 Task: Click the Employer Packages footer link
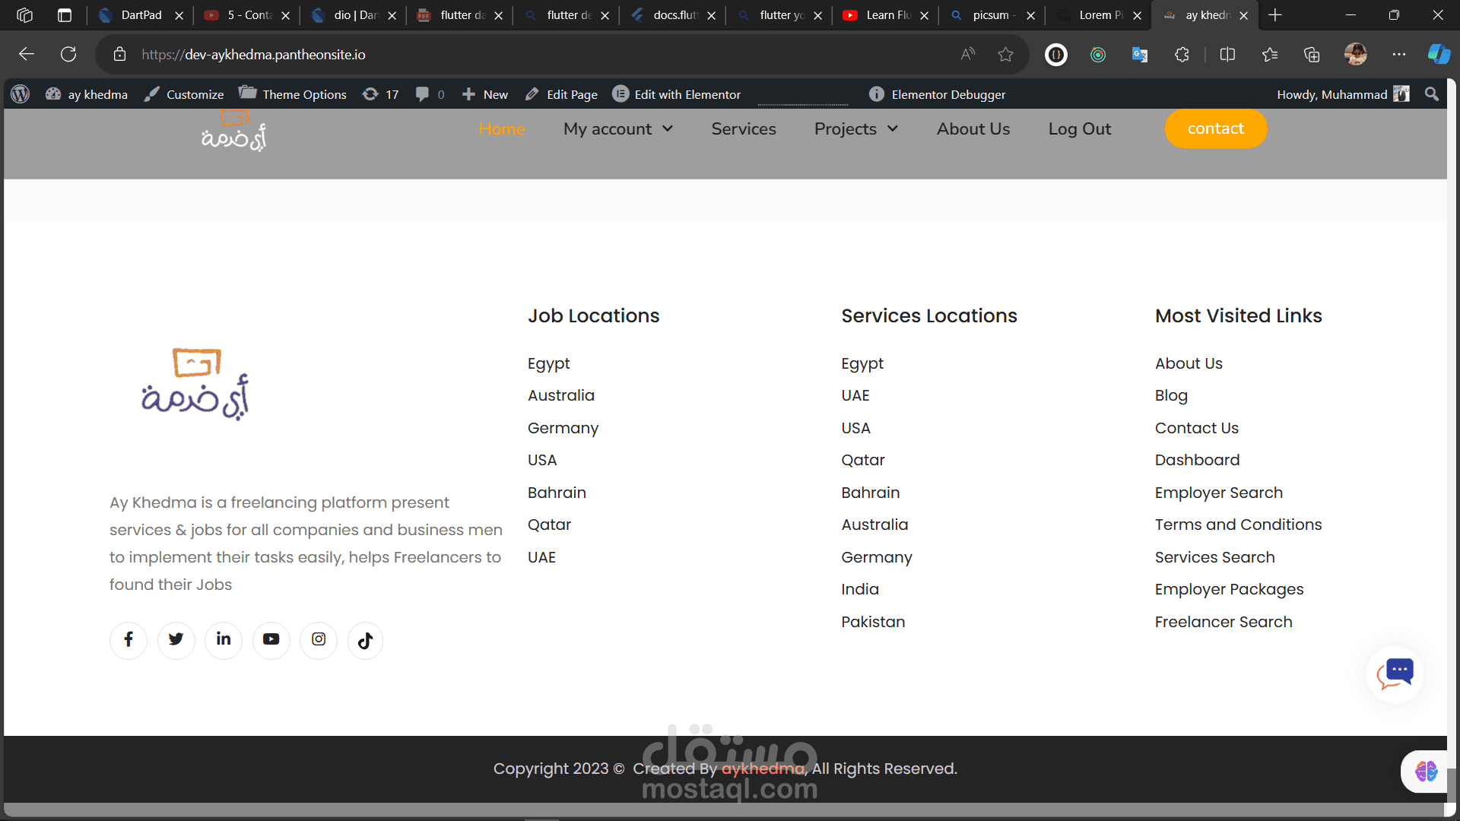(x=1229, y=589)
